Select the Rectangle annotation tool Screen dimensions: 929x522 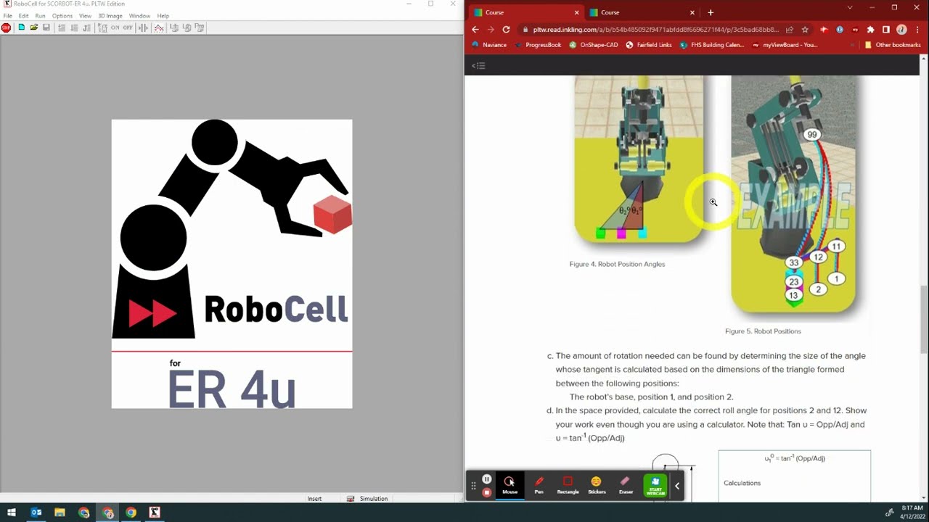pos(568,485)
